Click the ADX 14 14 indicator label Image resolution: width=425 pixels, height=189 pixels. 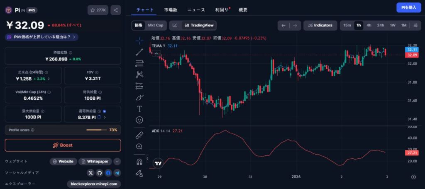point(161,131)
